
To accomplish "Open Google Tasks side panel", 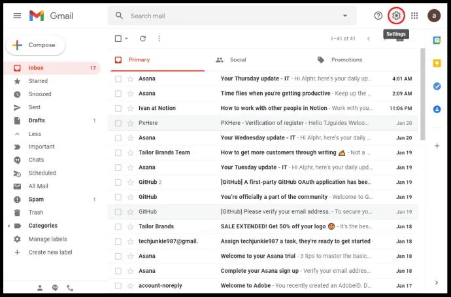I will [437, 86].
